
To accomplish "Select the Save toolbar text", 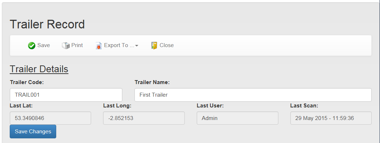I will [x=44, y=45].
